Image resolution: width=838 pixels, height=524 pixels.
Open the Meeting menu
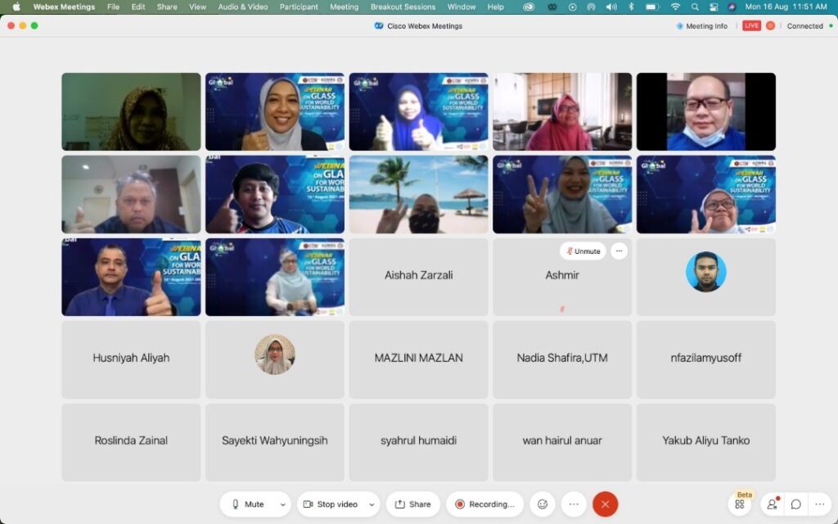pos(345,7)
